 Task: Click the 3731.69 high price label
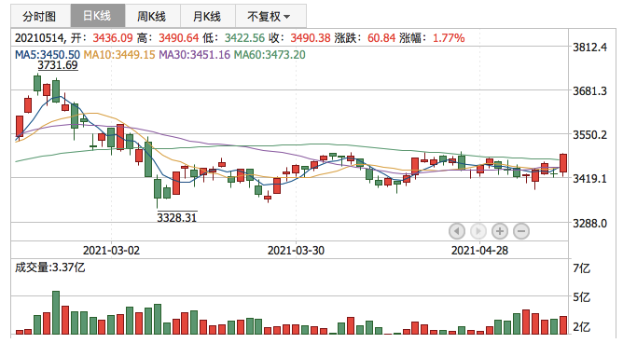(x=58, y=65)
